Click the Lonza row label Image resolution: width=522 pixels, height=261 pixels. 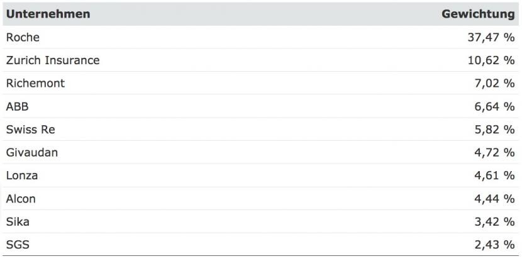point(22,175)
